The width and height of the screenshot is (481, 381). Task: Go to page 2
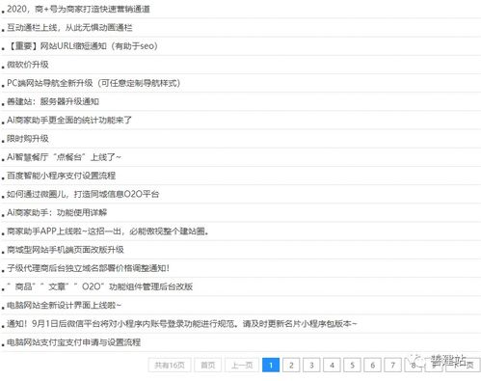click(x=291, y=366)
